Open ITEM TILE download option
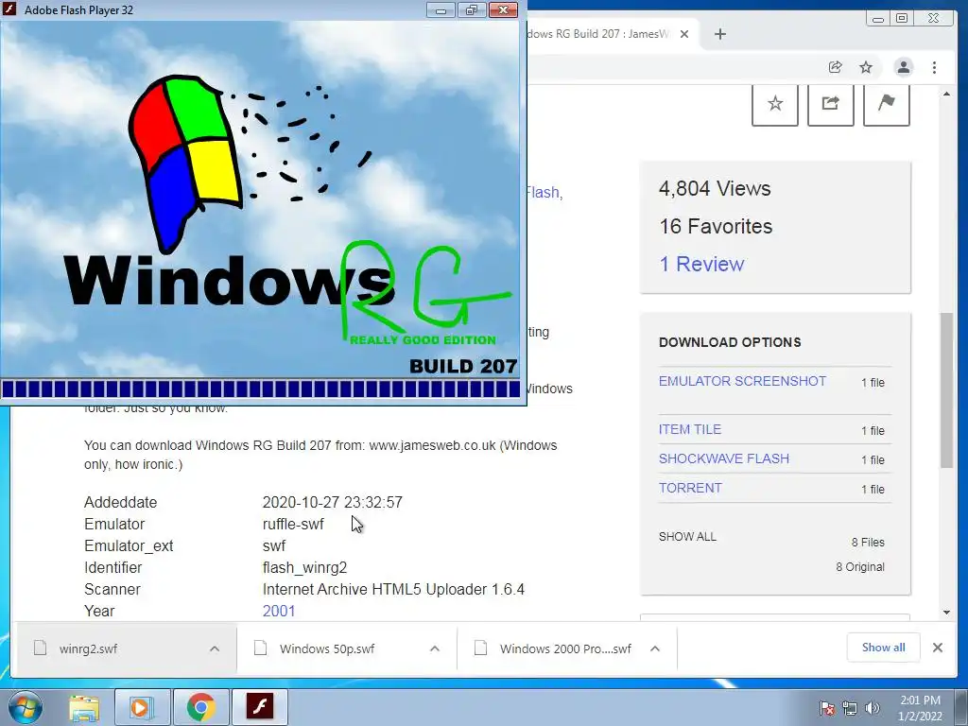 click(x=689, y=430)
